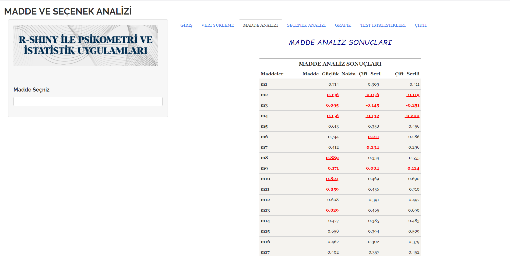The image size is (510, 256).
Task: Click the m9 difficulty value 0.171
Action: click(333, 168)
